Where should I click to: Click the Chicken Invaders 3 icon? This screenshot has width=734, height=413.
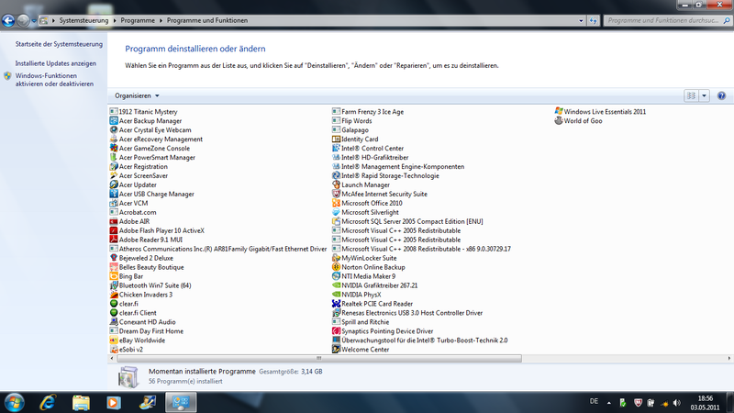pos(113,295)
